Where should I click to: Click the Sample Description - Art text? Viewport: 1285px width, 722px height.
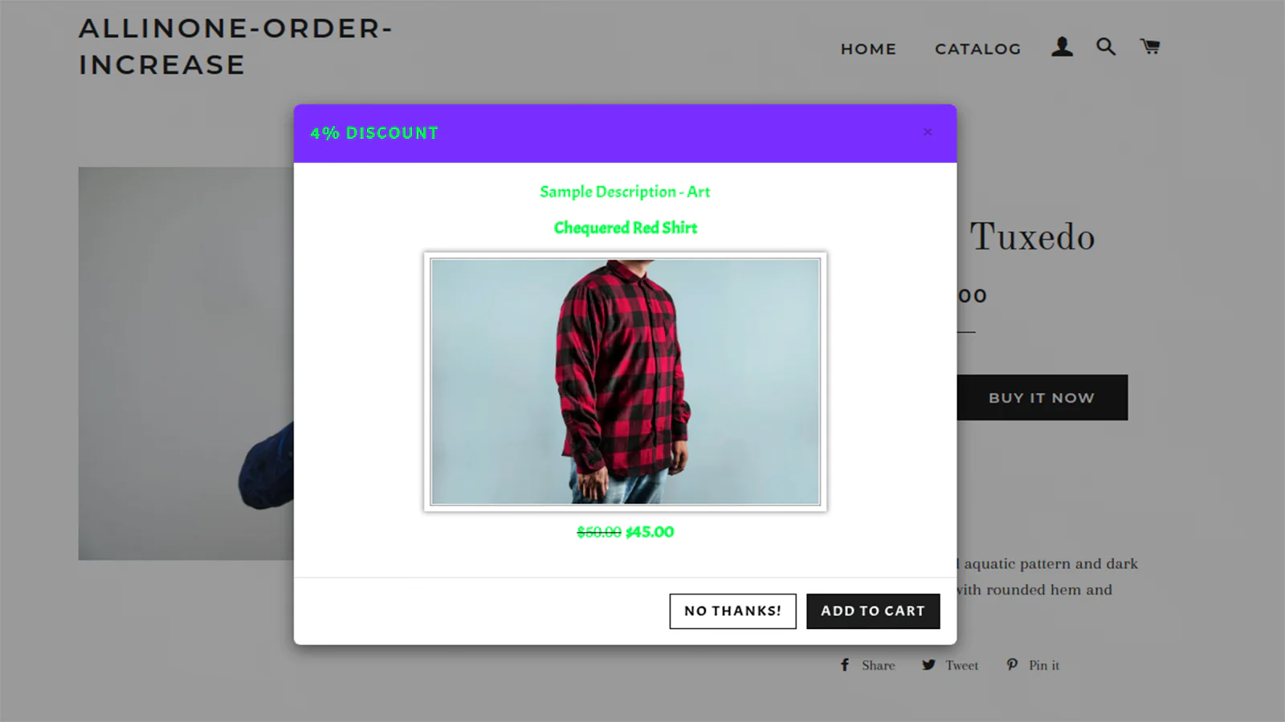click(625, 192)
